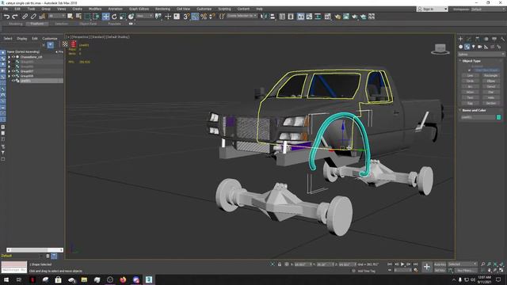507x285 pixels.
Task: Open the reference coordinate system View dropdown
Action: pos(144,16)
